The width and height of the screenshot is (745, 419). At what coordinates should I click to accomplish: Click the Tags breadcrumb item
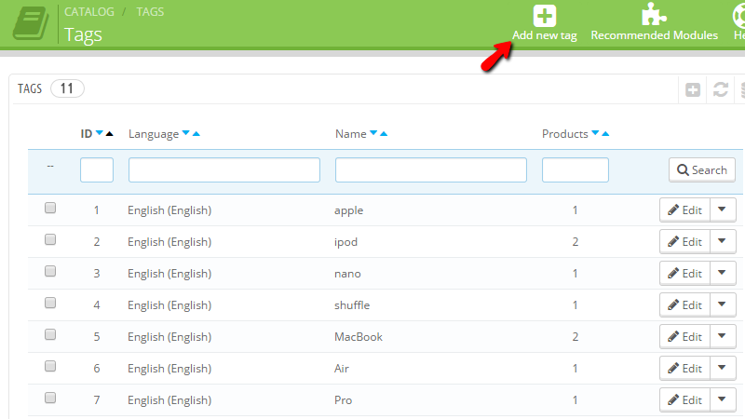152,12
